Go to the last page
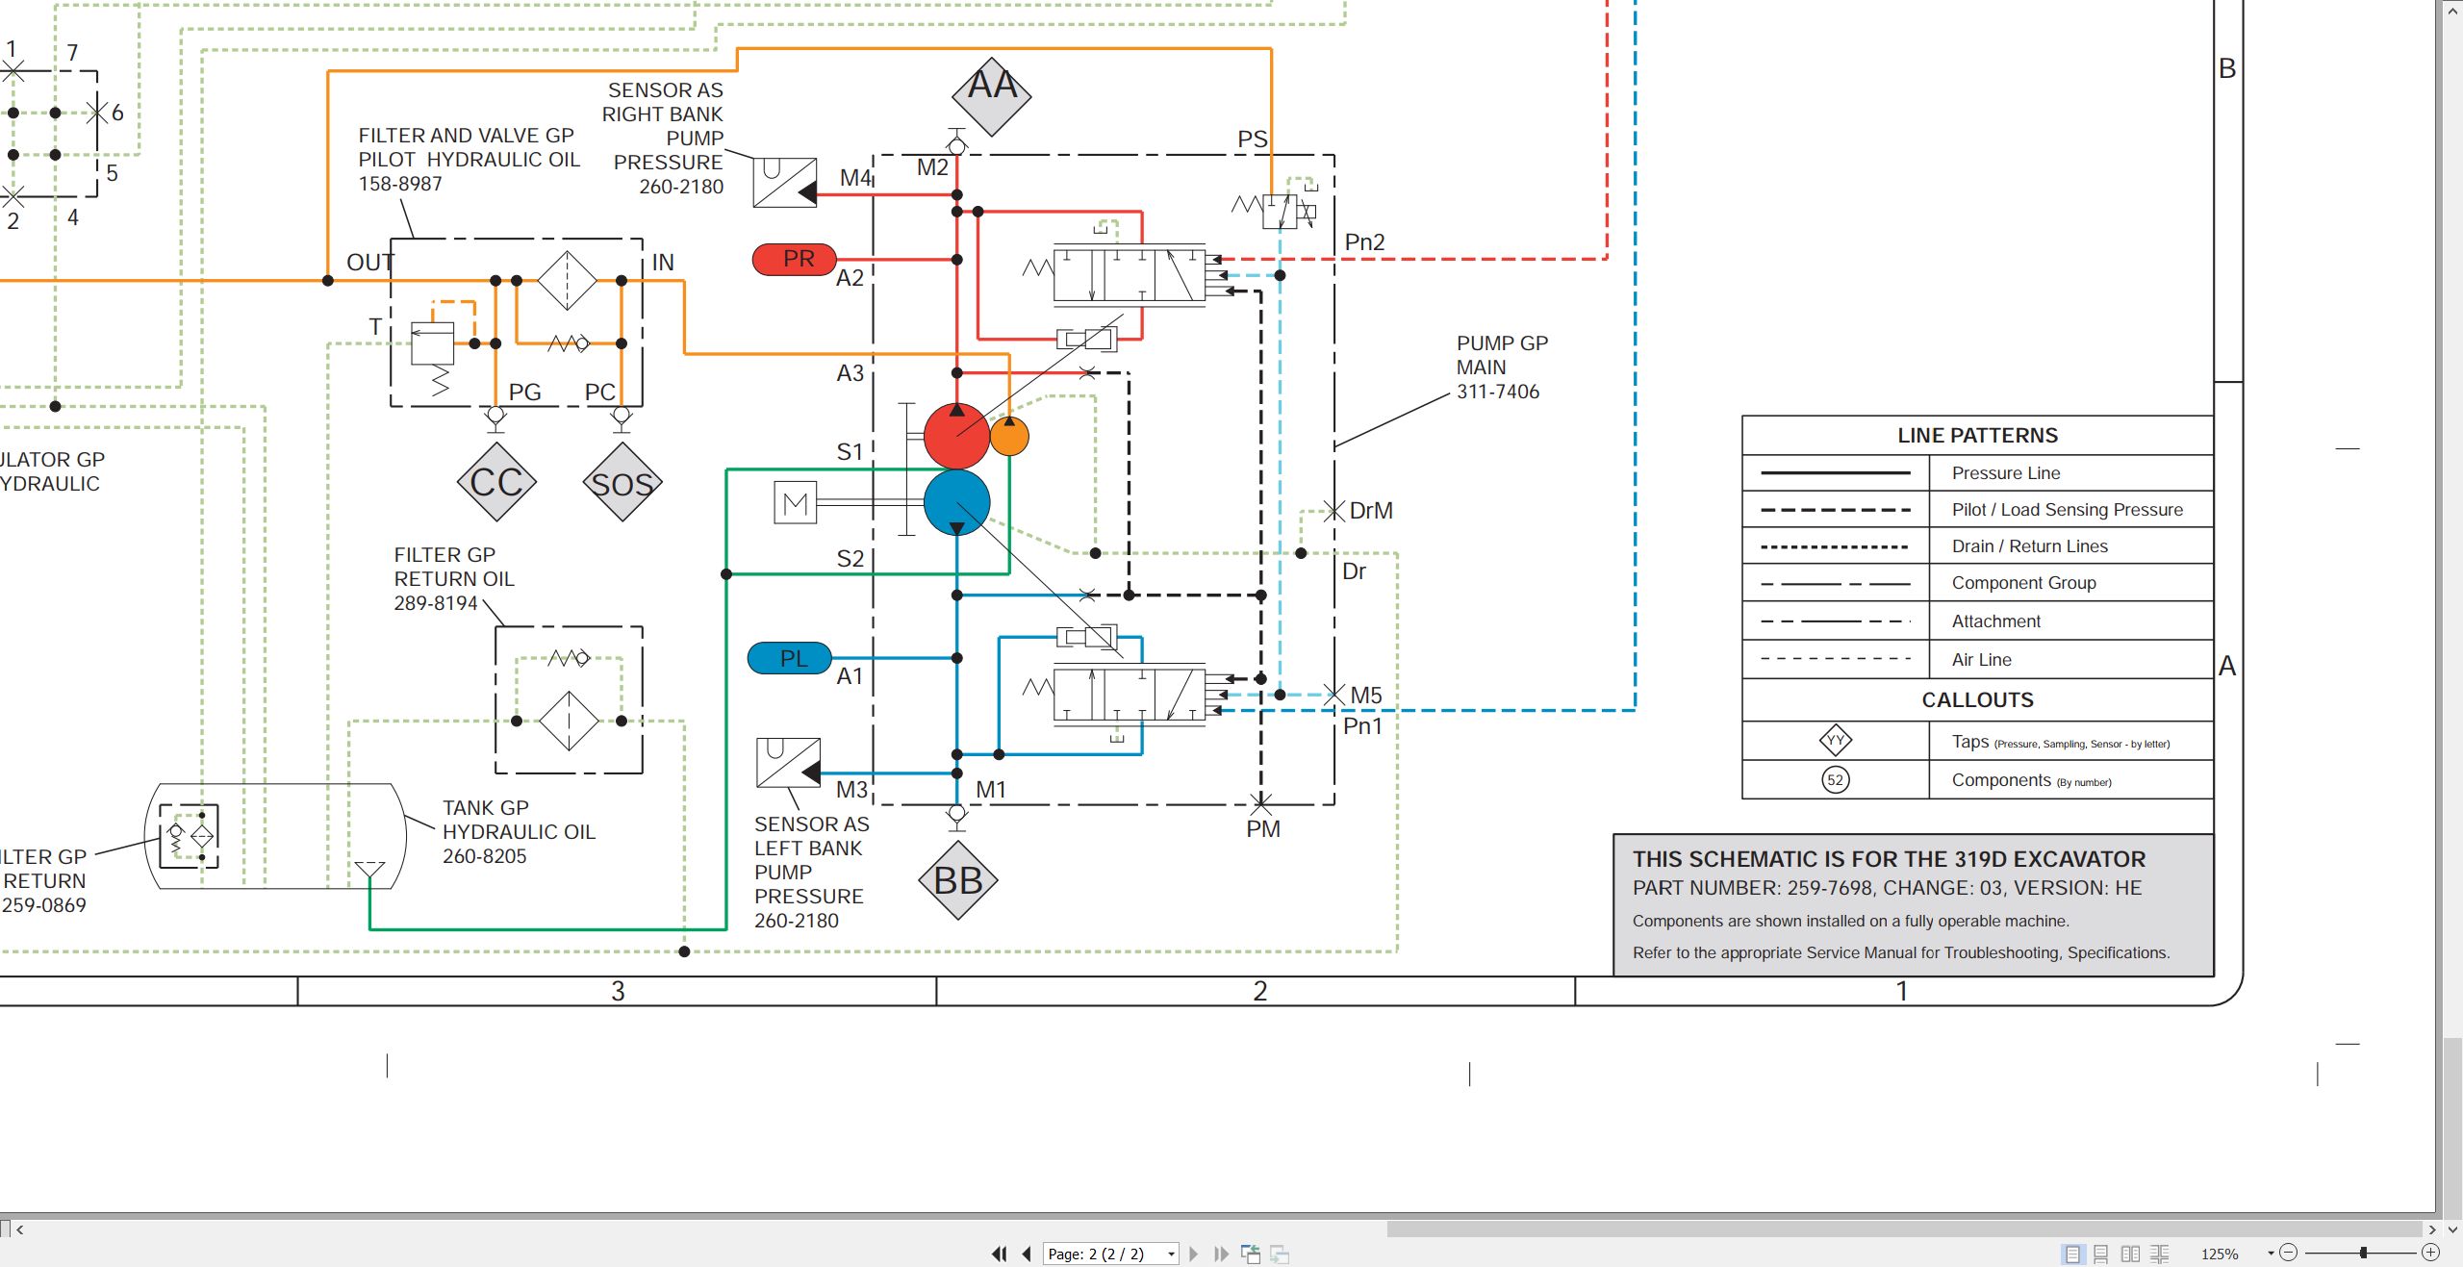This screenshot has height=1267, width=2463. pyautogui.click(x=1221, y=1254)
